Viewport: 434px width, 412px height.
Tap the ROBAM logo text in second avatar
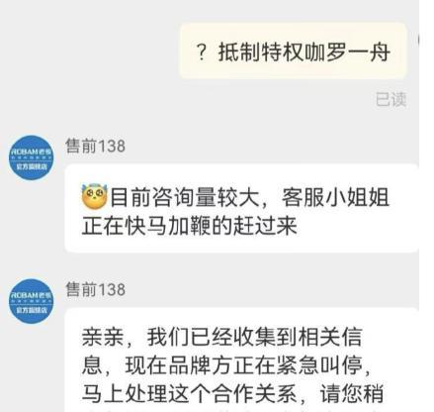(x=31, y=295)
